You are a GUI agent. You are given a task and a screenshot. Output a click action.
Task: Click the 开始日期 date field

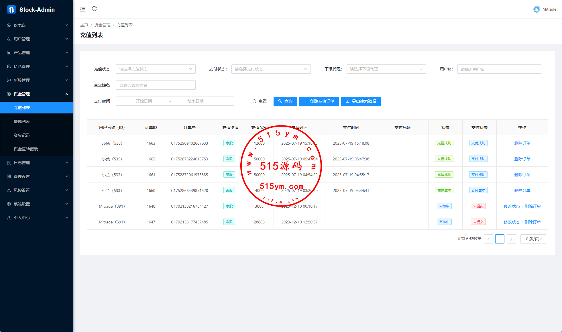(144, 101)
